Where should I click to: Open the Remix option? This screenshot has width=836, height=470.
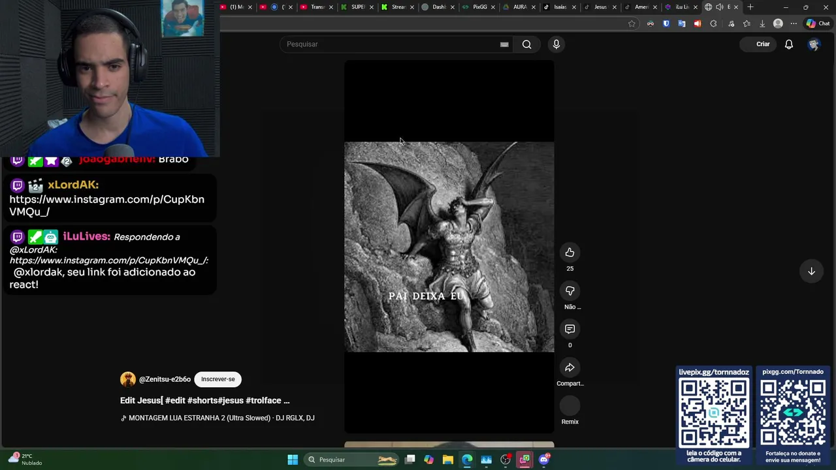(x=570, y=406)
